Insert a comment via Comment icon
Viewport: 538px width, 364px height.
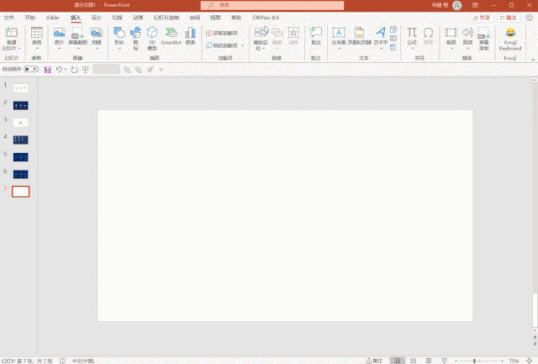pos(316,32)
